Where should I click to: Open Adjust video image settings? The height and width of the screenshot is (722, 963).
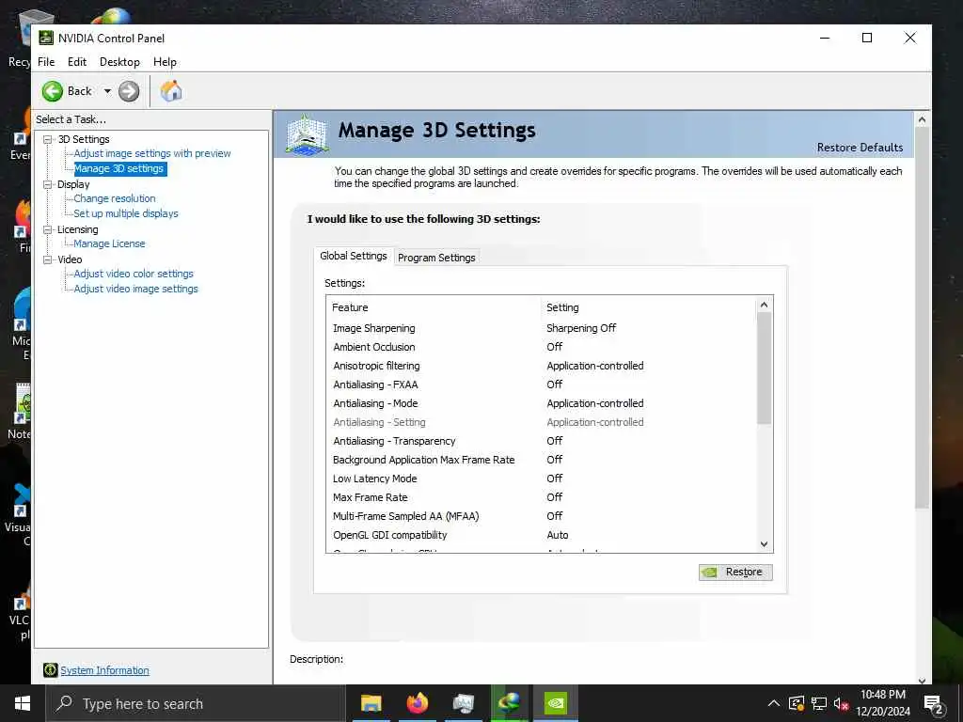(x=135, y=289)
